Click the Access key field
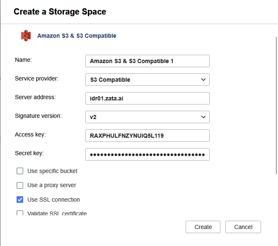The height and width of the screenshot is (246, 278). click(147, 136)
